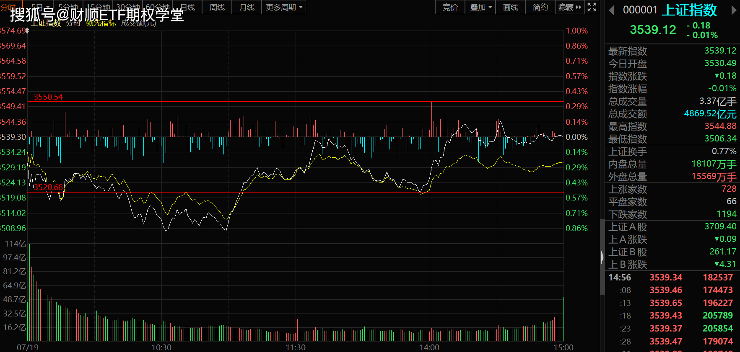This screenshot has width=740, height=352.
Task: Click the 10:30 time axis label
Action: pos(161,347)
